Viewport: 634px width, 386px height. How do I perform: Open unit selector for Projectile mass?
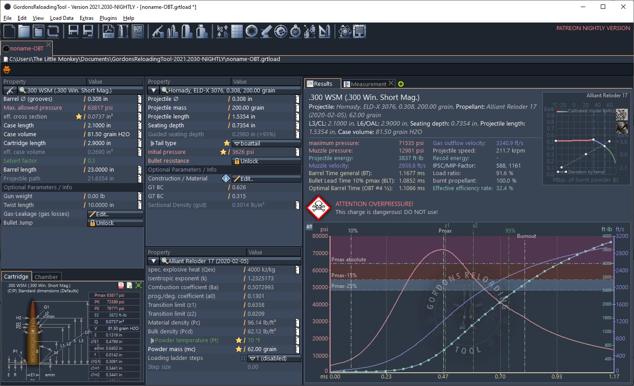297,108
